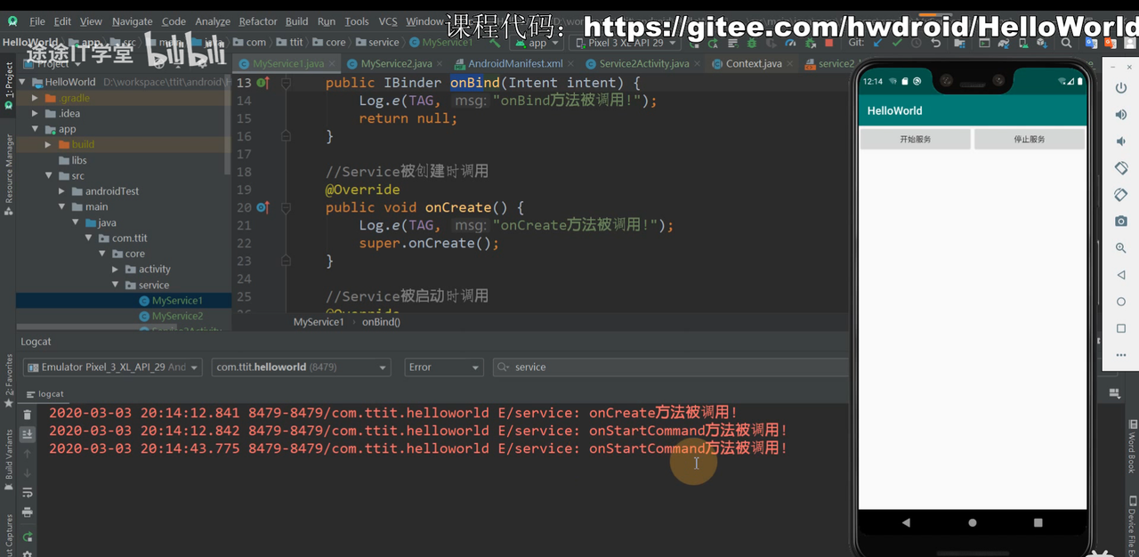Viewport: 1139px width, 557px height.
Task: Open the emulator zoom tool
Action: pyautogui.click(x=1121, y=248)
